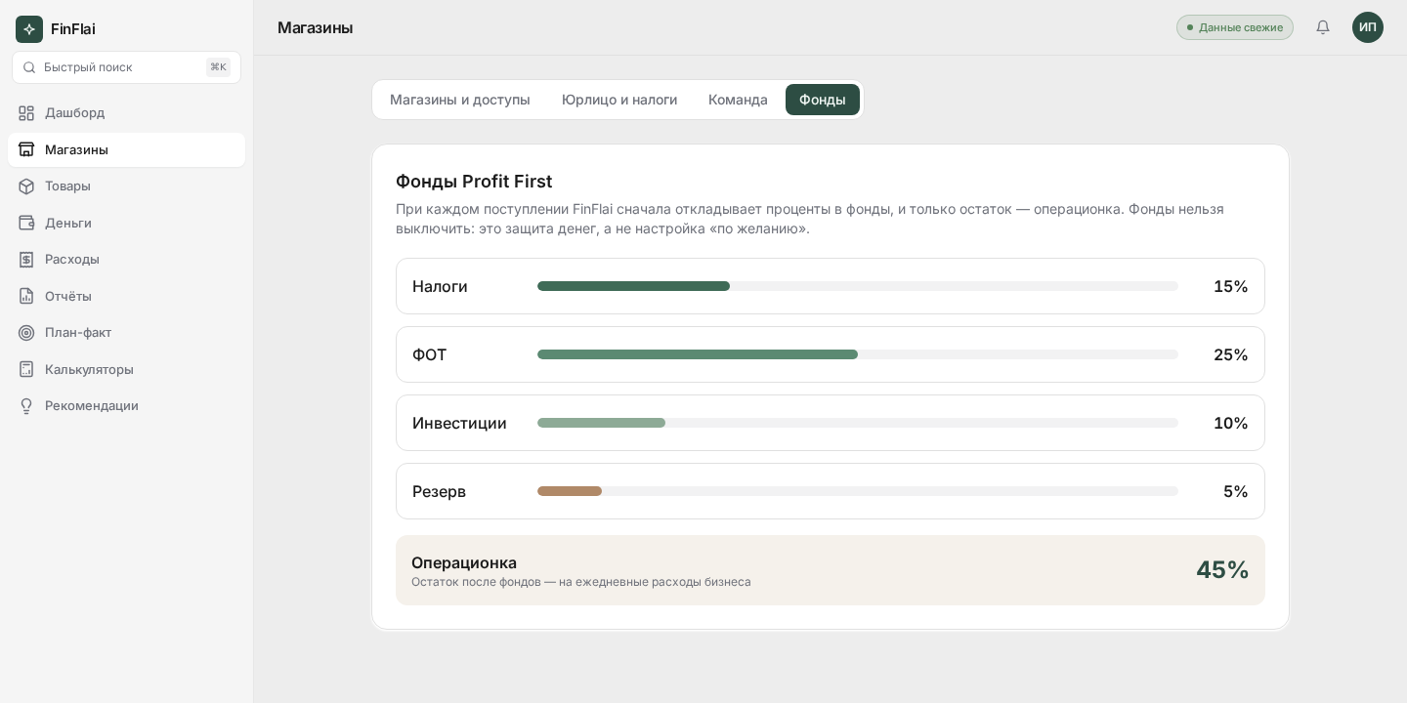Click the Деньги wallet icon
The width and height of the screenshot is (1407, 703).
tap(26, 223)
